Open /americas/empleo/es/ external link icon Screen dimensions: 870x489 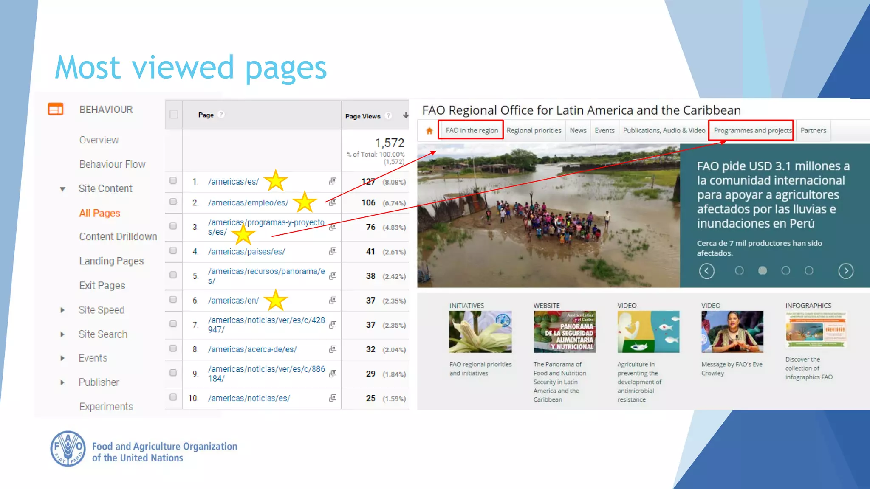pyautogui.click(x=333, y=202)
